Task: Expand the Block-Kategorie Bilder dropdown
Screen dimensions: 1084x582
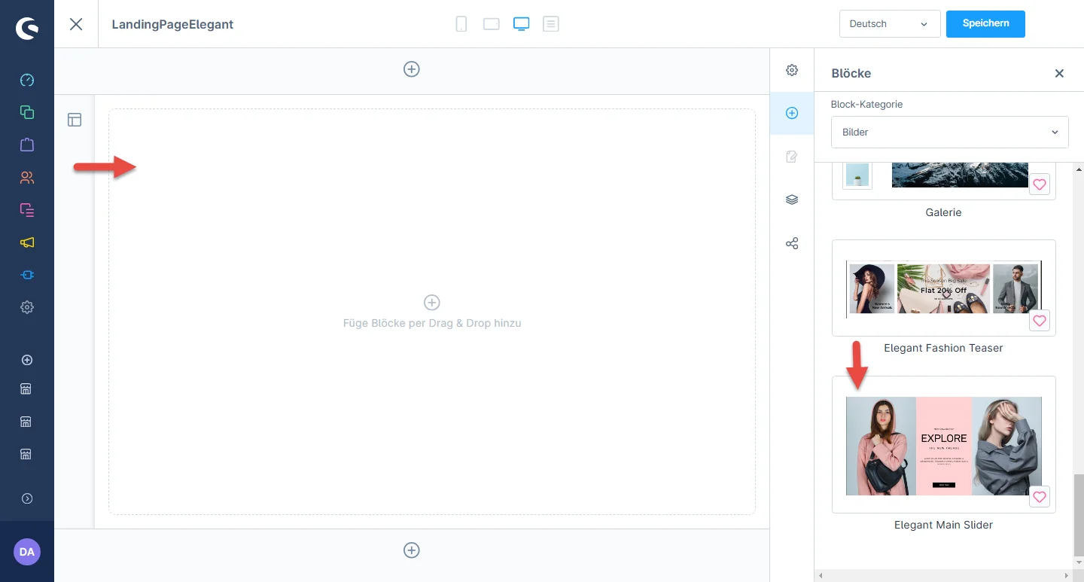Action: 949,133
